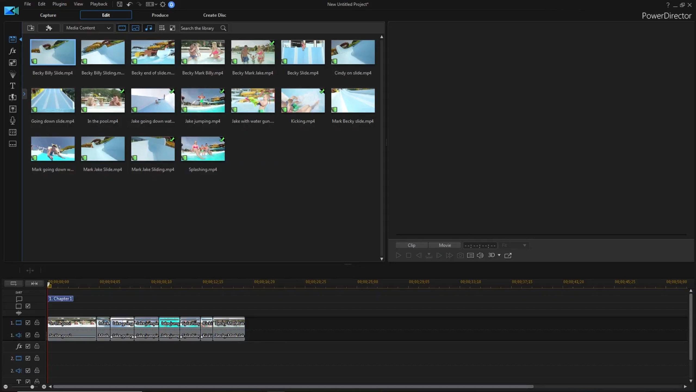696x392 pixels.
Task: Open the aspect ratio 16:9 dropdown
Action: tap(151, 4)
